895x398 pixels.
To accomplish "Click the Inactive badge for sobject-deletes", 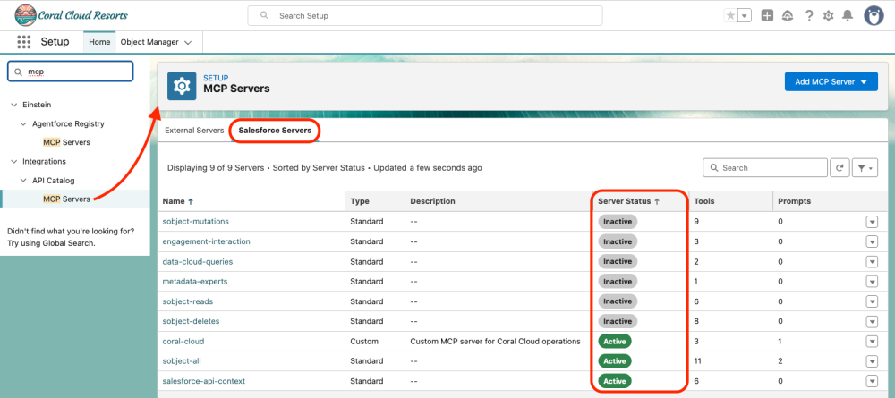I will click(618, 321).
